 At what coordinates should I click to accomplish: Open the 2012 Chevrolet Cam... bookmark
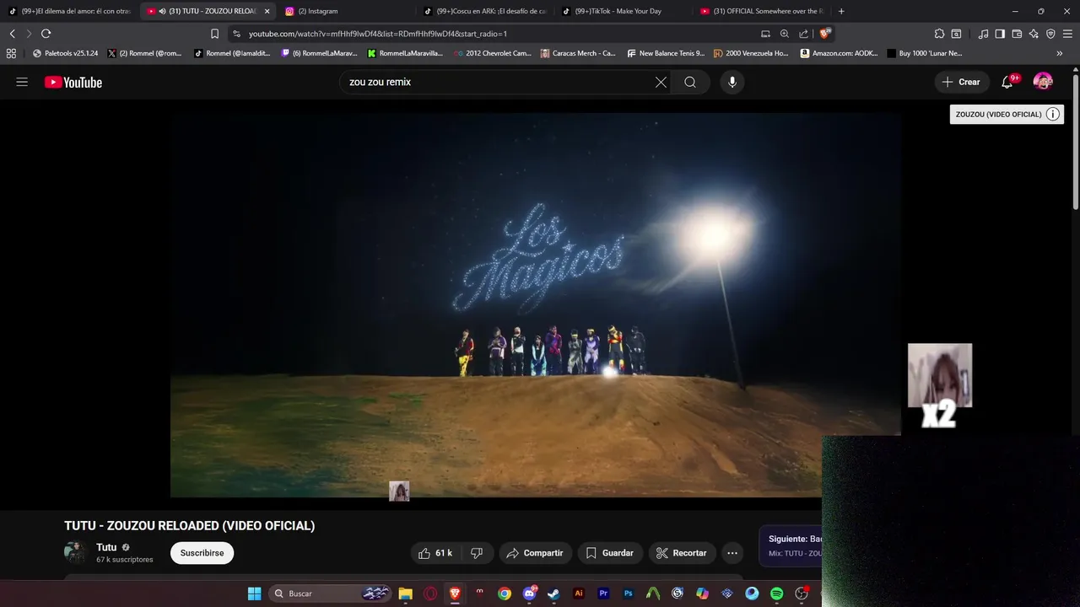point(493,53)
